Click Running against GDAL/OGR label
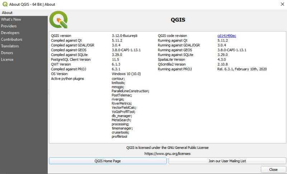287x174 pixels. click(x=179, y=45)
